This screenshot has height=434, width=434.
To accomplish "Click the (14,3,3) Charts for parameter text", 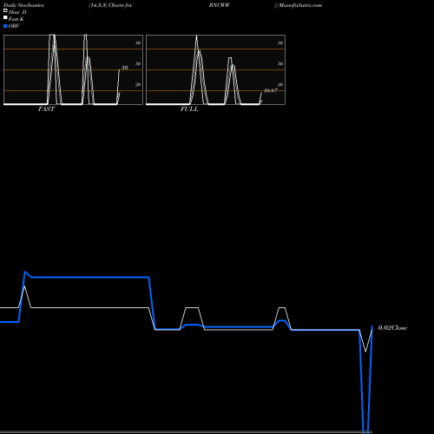I will (110, 5).
